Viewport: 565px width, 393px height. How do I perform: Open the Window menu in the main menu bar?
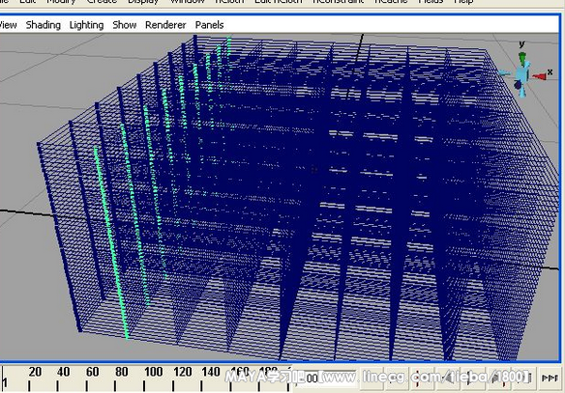click(188, 2)
